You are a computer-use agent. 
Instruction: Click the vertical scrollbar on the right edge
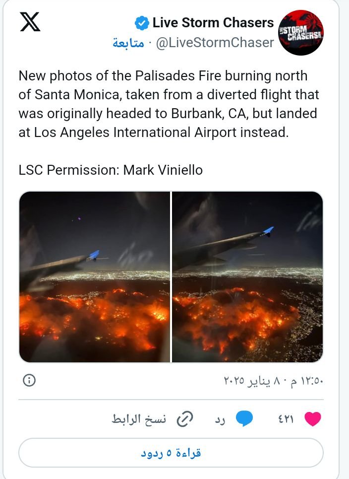pos(344,238)
